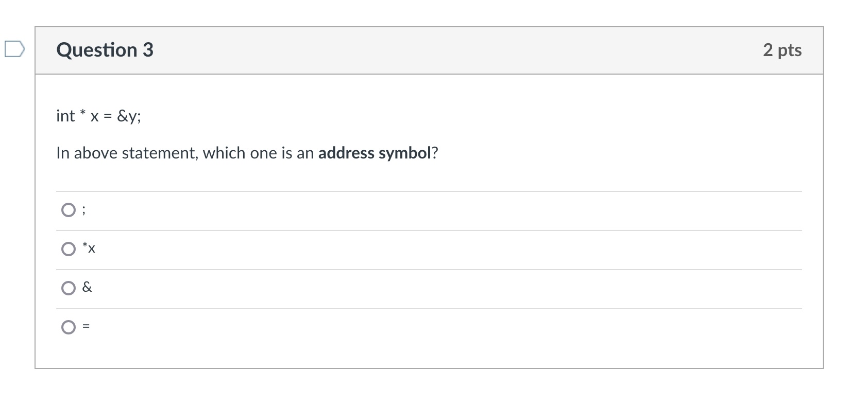Select the ";" answer option

(68, 209)
